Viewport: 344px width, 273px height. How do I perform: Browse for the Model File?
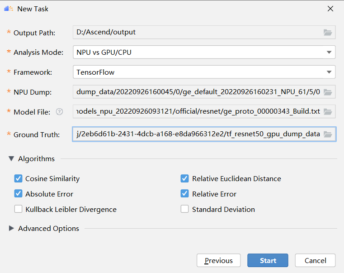(328, 112)
